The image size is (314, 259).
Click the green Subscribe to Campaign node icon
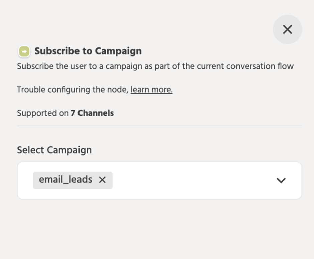24,51
